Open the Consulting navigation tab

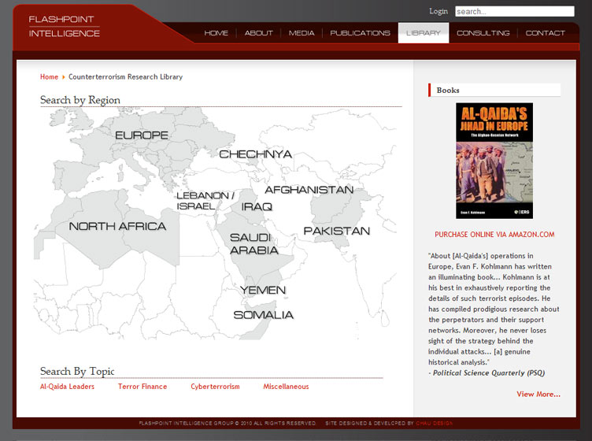coord(483,33)
